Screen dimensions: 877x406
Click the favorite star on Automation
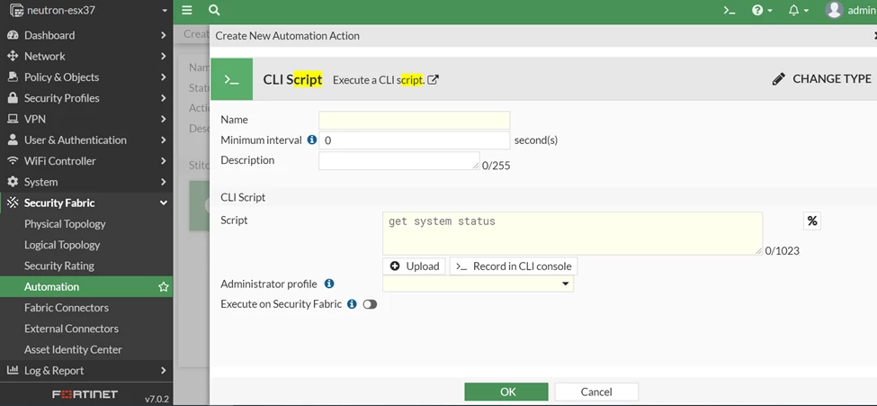[x=164, y=286]
